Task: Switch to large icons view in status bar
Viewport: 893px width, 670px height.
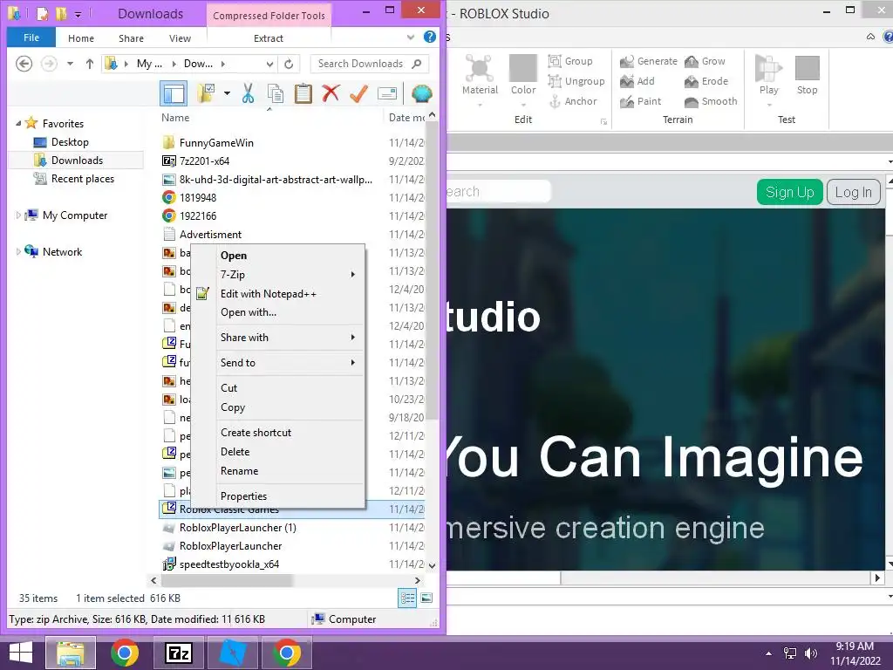Action: [x=426, y=598]
